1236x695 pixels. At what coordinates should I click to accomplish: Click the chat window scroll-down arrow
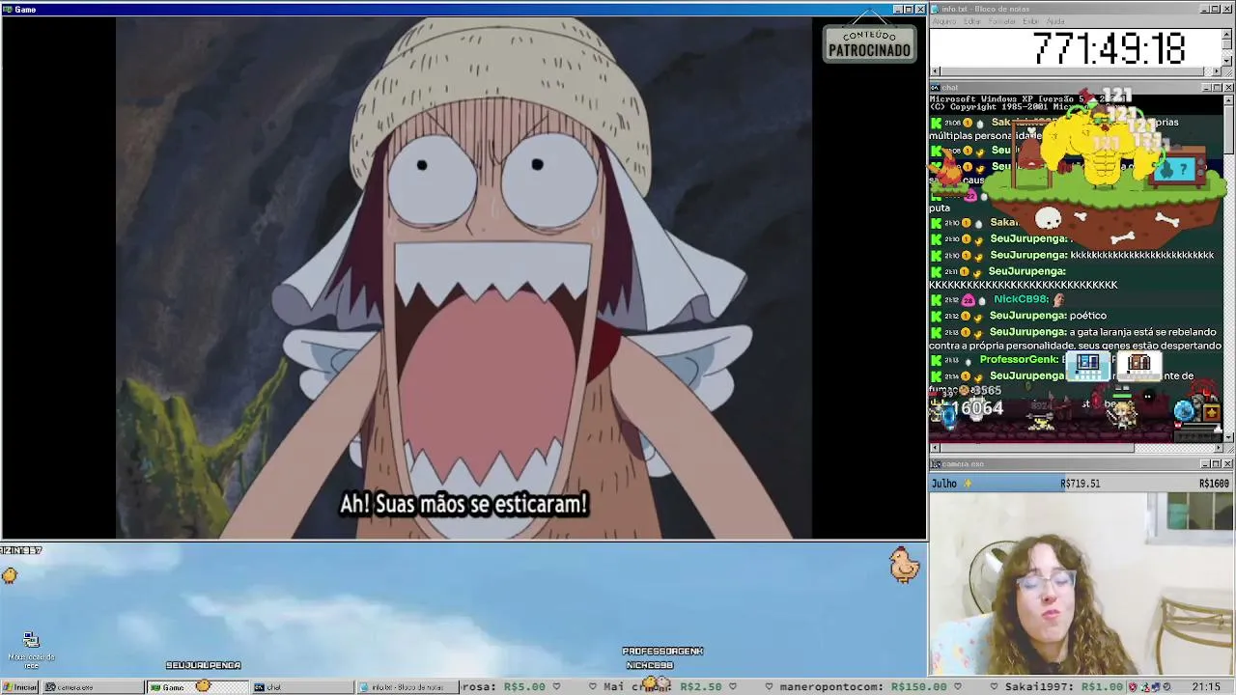(1228, 436)
